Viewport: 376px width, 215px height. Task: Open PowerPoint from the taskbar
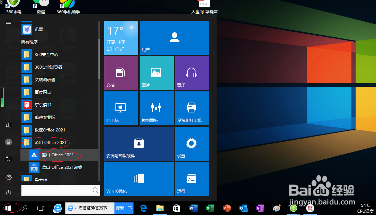[x=226, y=208]
